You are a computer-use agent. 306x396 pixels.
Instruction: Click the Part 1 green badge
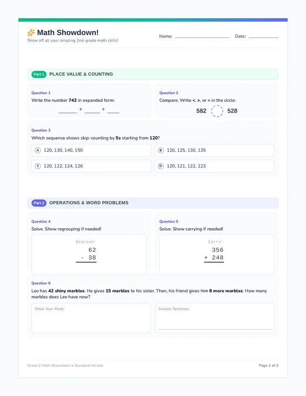39,74
